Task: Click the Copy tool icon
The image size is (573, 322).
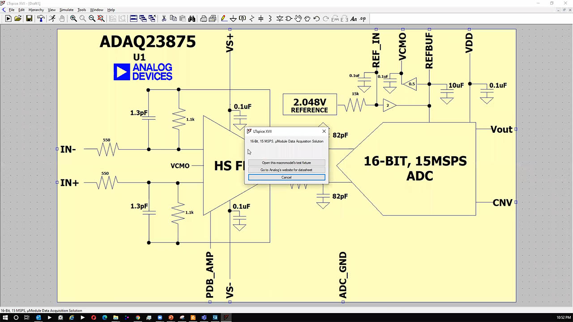Action: coord(173,18)
